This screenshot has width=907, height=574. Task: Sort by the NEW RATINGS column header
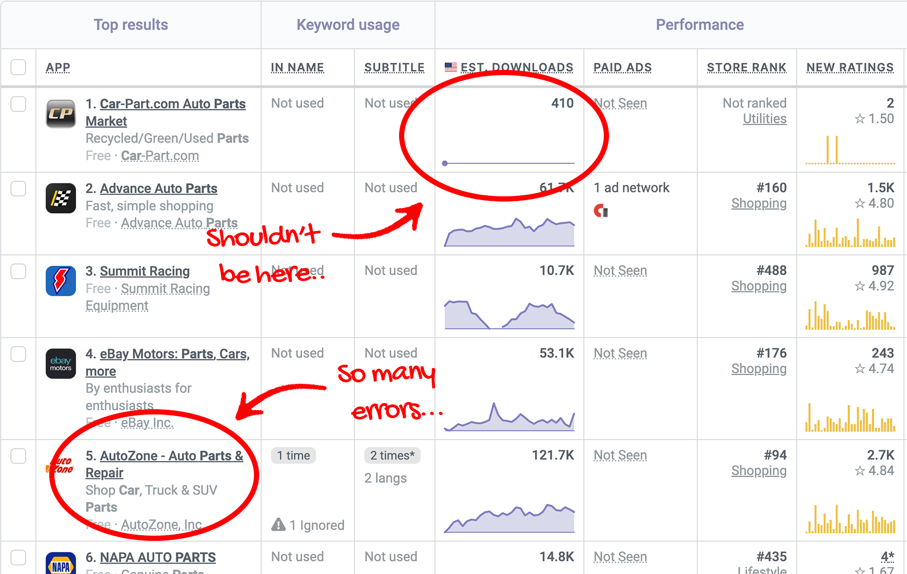click(x=850, y=67)
